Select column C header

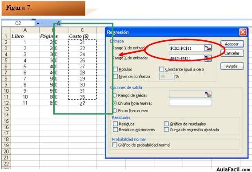[82, 30]
